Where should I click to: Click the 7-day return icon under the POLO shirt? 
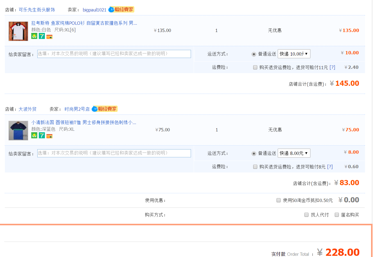42,36
